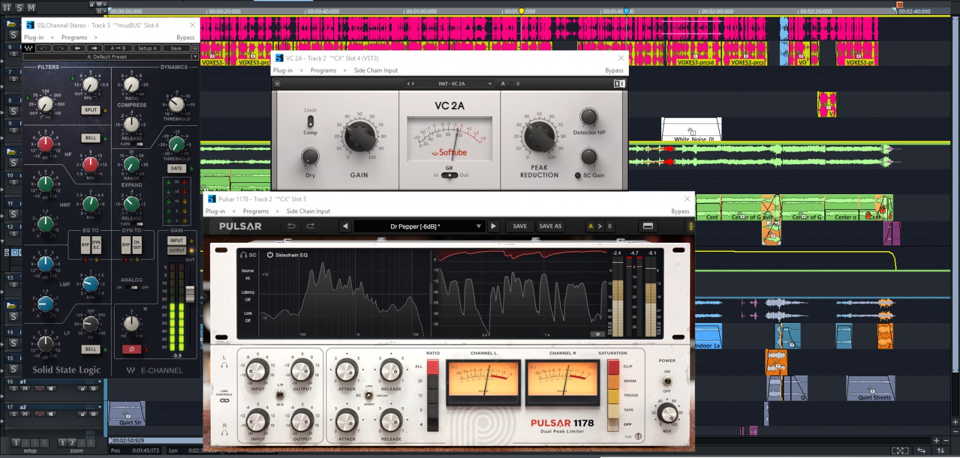960x458 pixels.
Task: Open Side Chain Input in Pulsar window
Action: click(x=308, y=211)
